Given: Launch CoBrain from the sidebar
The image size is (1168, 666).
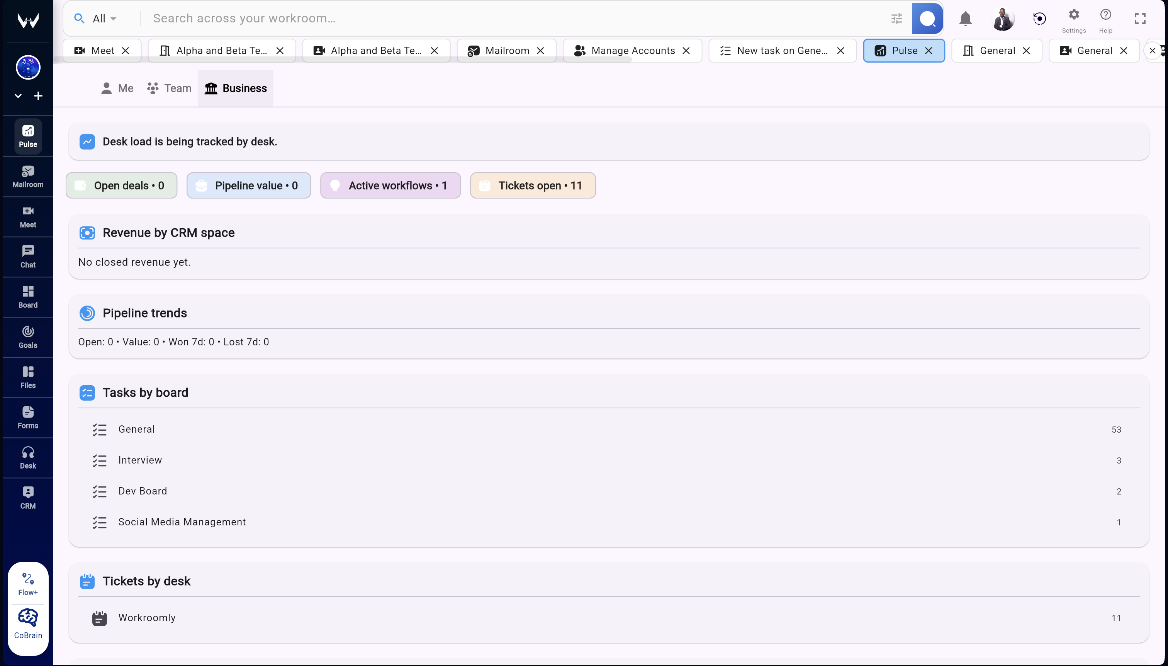Looking at the screenshot, I should click(x=27, y=623).
